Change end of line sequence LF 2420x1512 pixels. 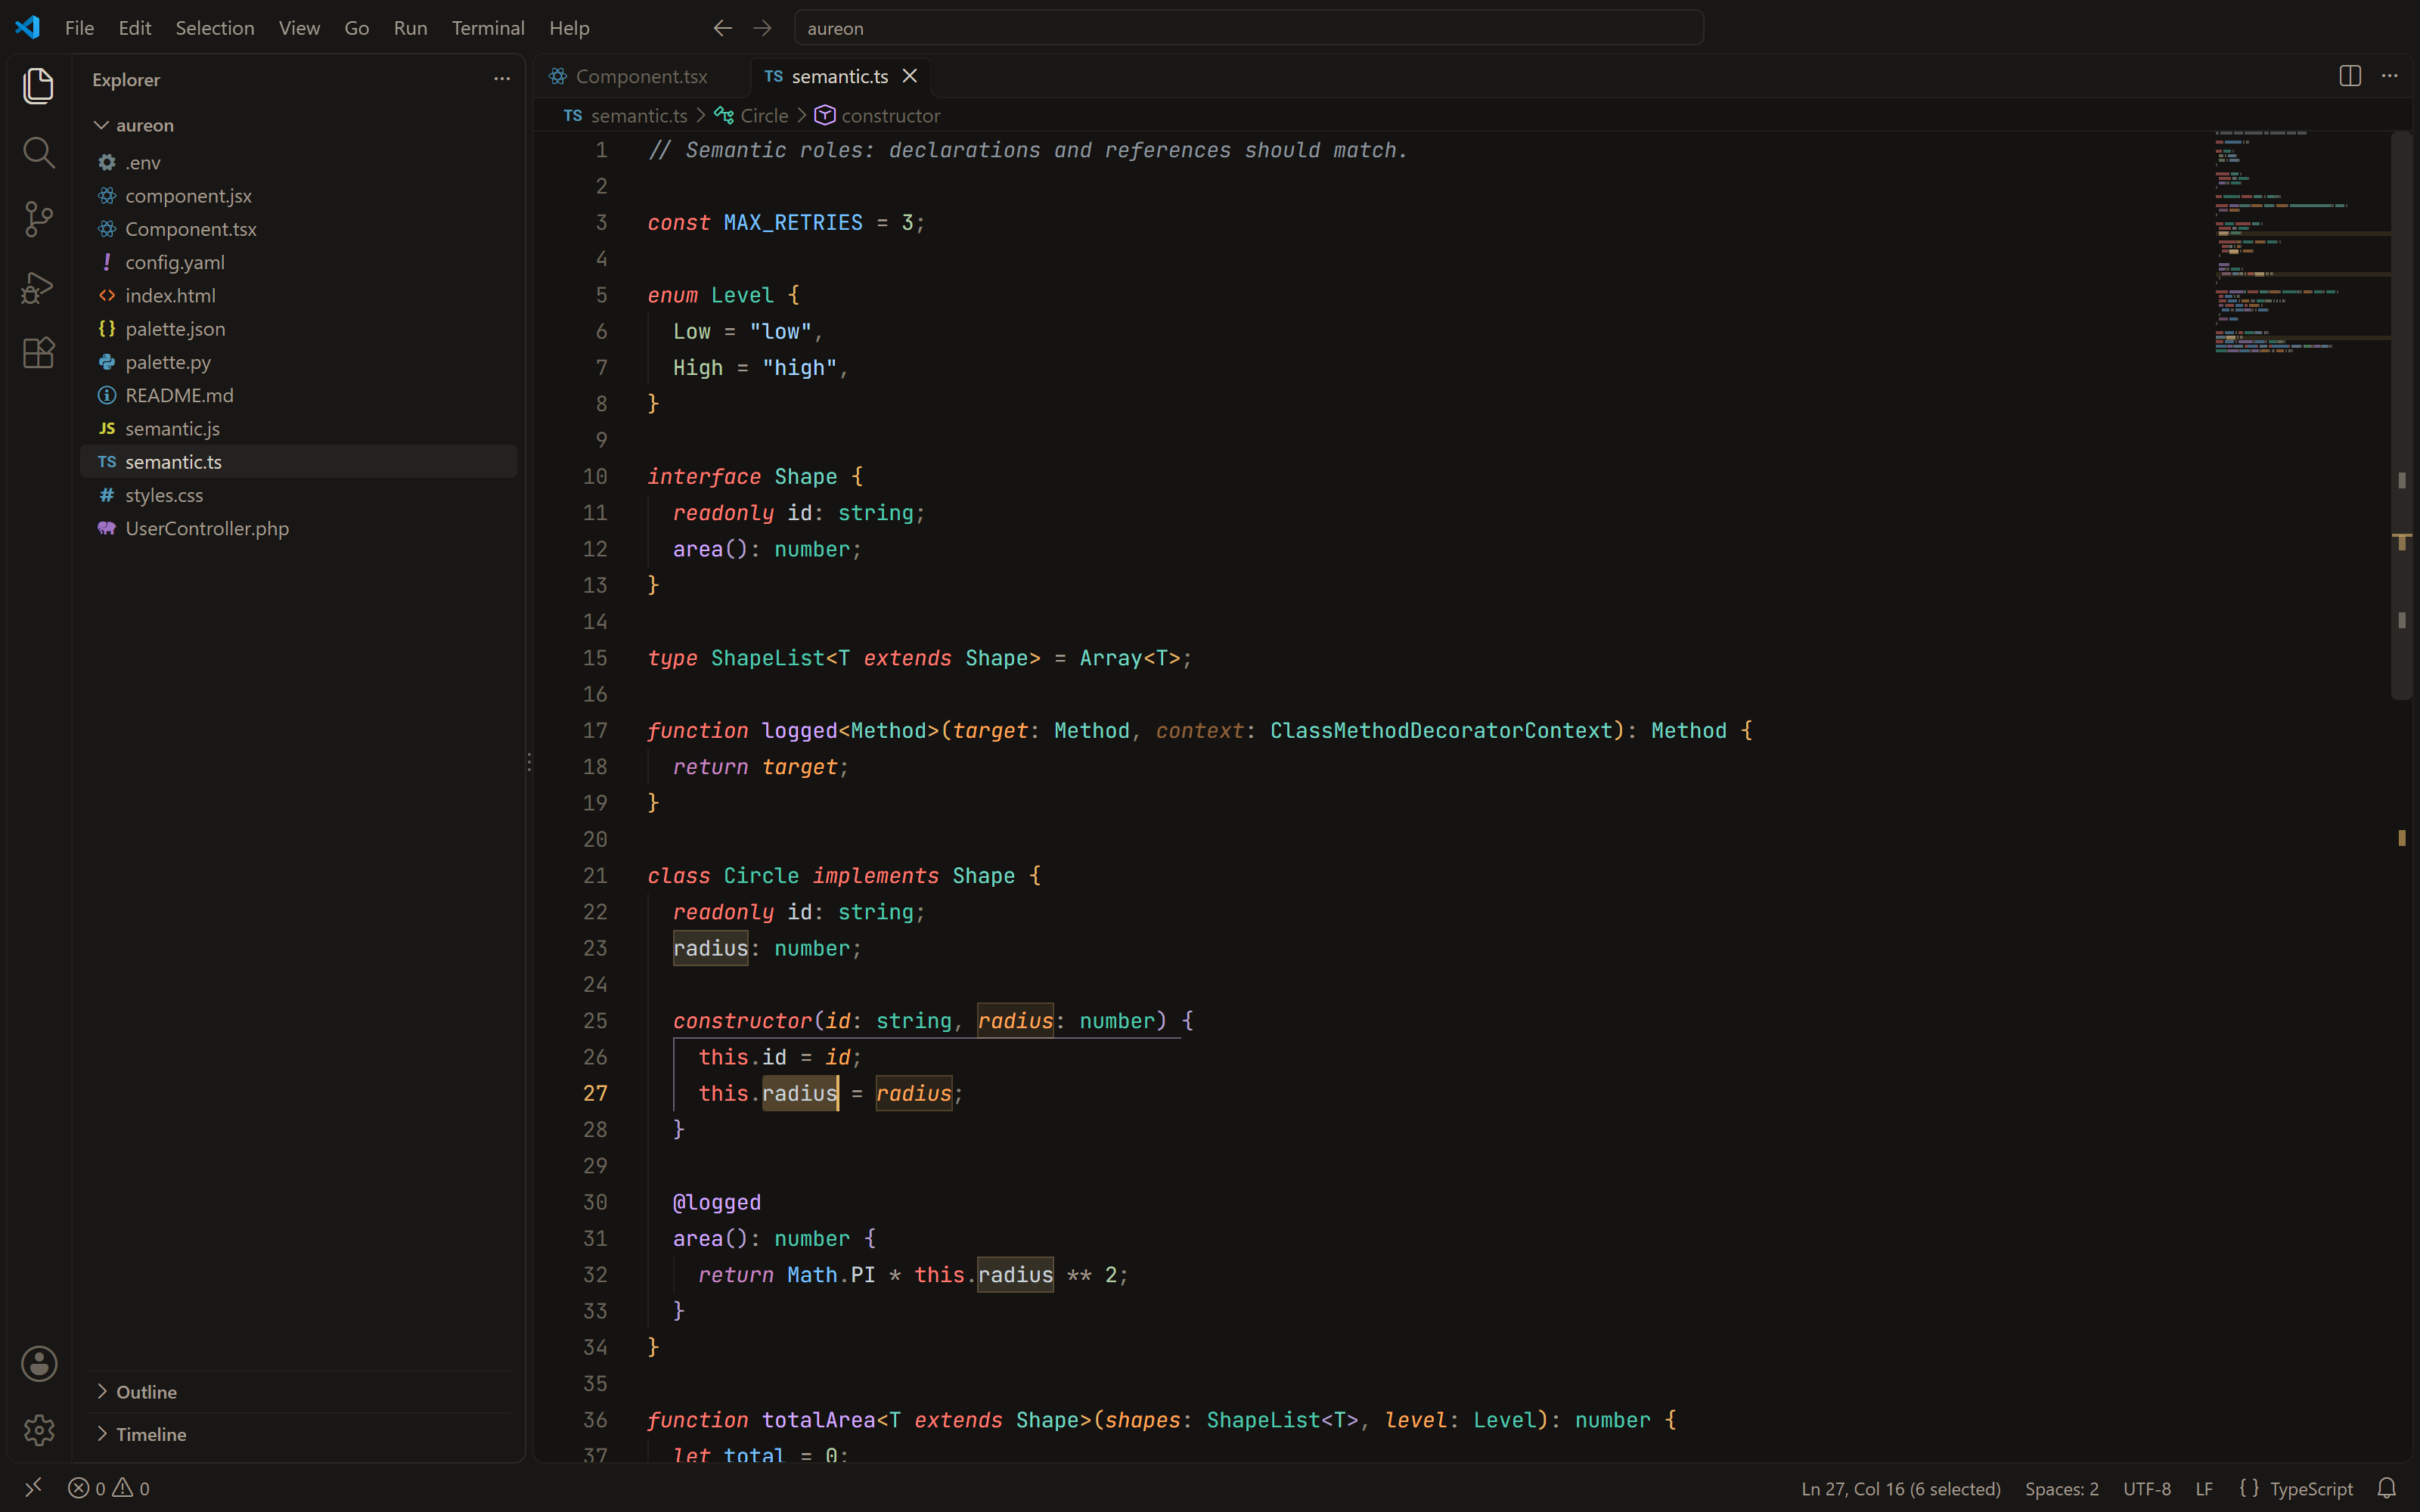[x=2204, y=1488]
